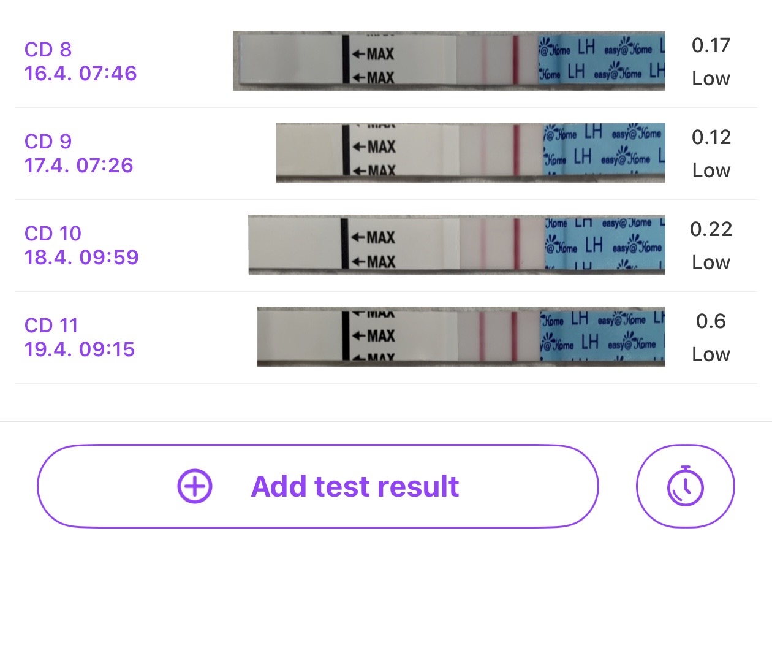Click the plus circle icon

pyautogui.click(x=195, y=487)
